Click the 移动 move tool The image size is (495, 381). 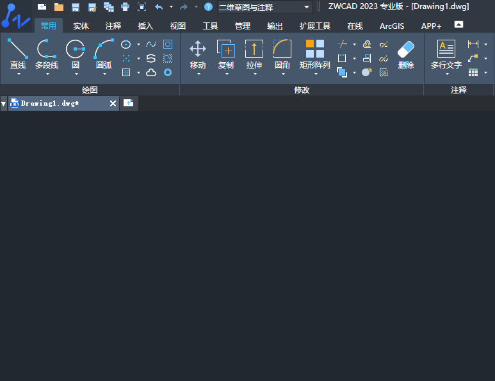pos(198,54)
